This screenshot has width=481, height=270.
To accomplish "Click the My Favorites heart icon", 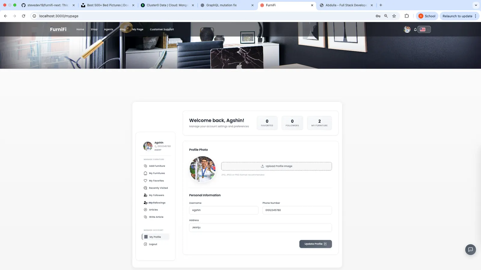I will (x=146, y=181).
